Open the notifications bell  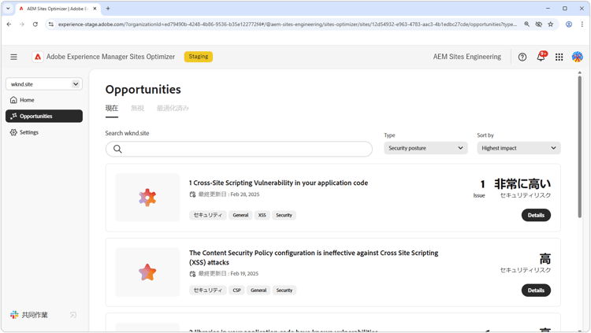point(541,57)
